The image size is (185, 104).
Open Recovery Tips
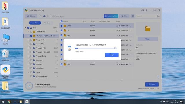(x=111, y=16)
